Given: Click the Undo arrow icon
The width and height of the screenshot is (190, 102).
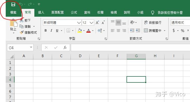Looking at the screenshot, I should pos(21,4).
